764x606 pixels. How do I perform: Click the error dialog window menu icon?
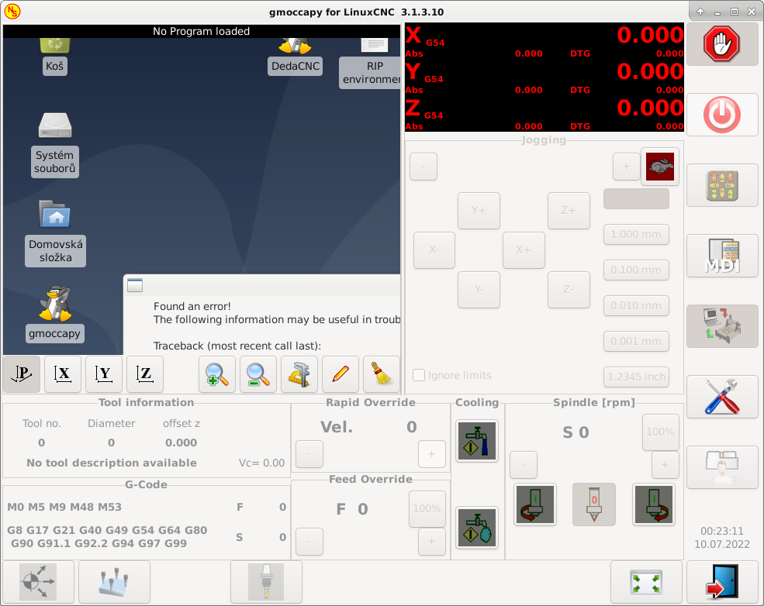[x=135, y=285]
